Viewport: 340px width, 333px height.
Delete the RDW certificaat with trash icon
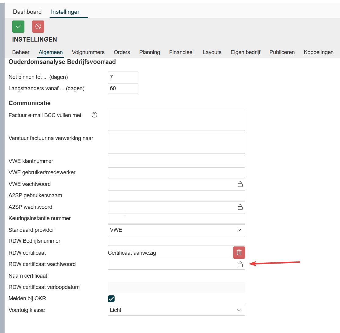[x=239, y=253]
